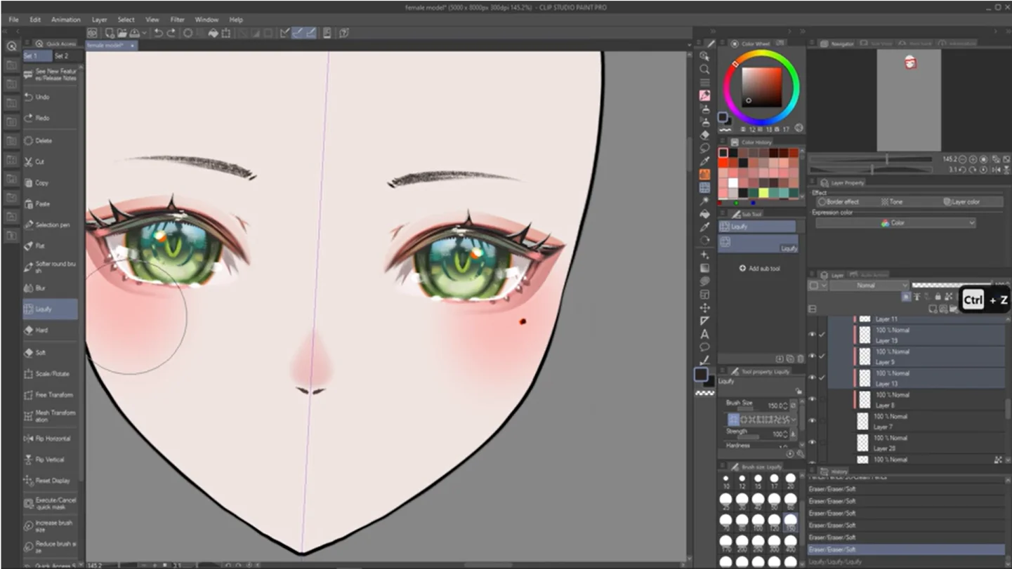Select the Eyedropper tool in tool palette
This screenshot has height=569, width=1012.
[x=704, y=161]
